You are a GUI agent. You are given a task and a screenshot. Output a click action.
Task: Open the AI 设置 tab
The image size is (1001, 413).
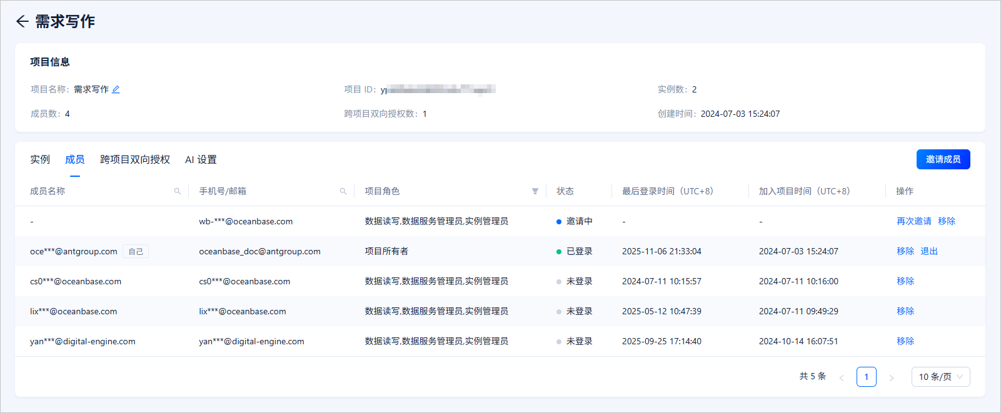coord(201,159)
